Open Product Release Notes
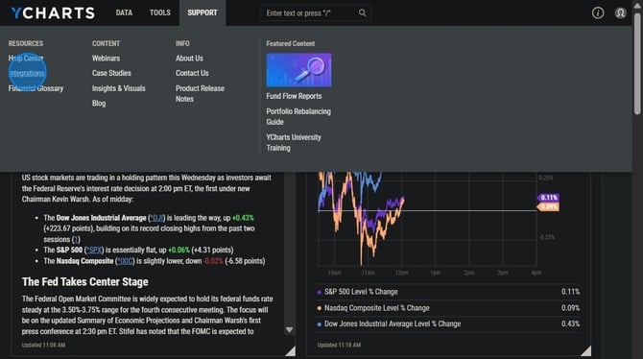This screenshot has height=359, width=643. pos(201,93)
